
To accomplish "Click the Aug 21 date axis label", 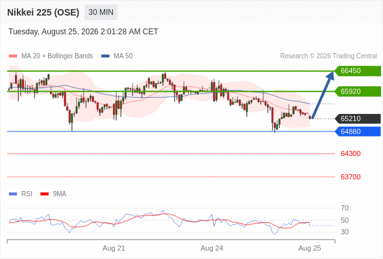I will tap(114, 248).
